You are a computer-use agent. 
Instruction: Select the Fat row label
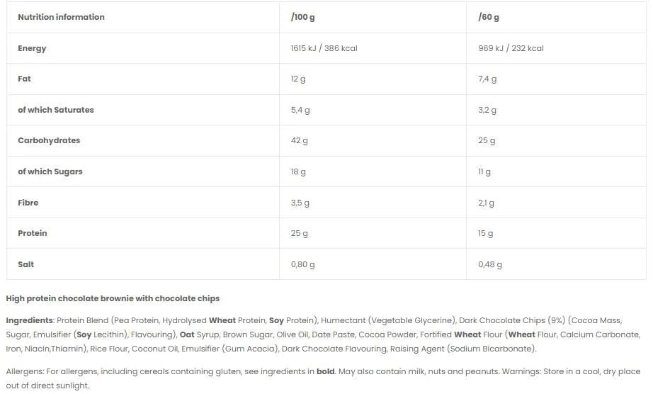click(24, 79)
